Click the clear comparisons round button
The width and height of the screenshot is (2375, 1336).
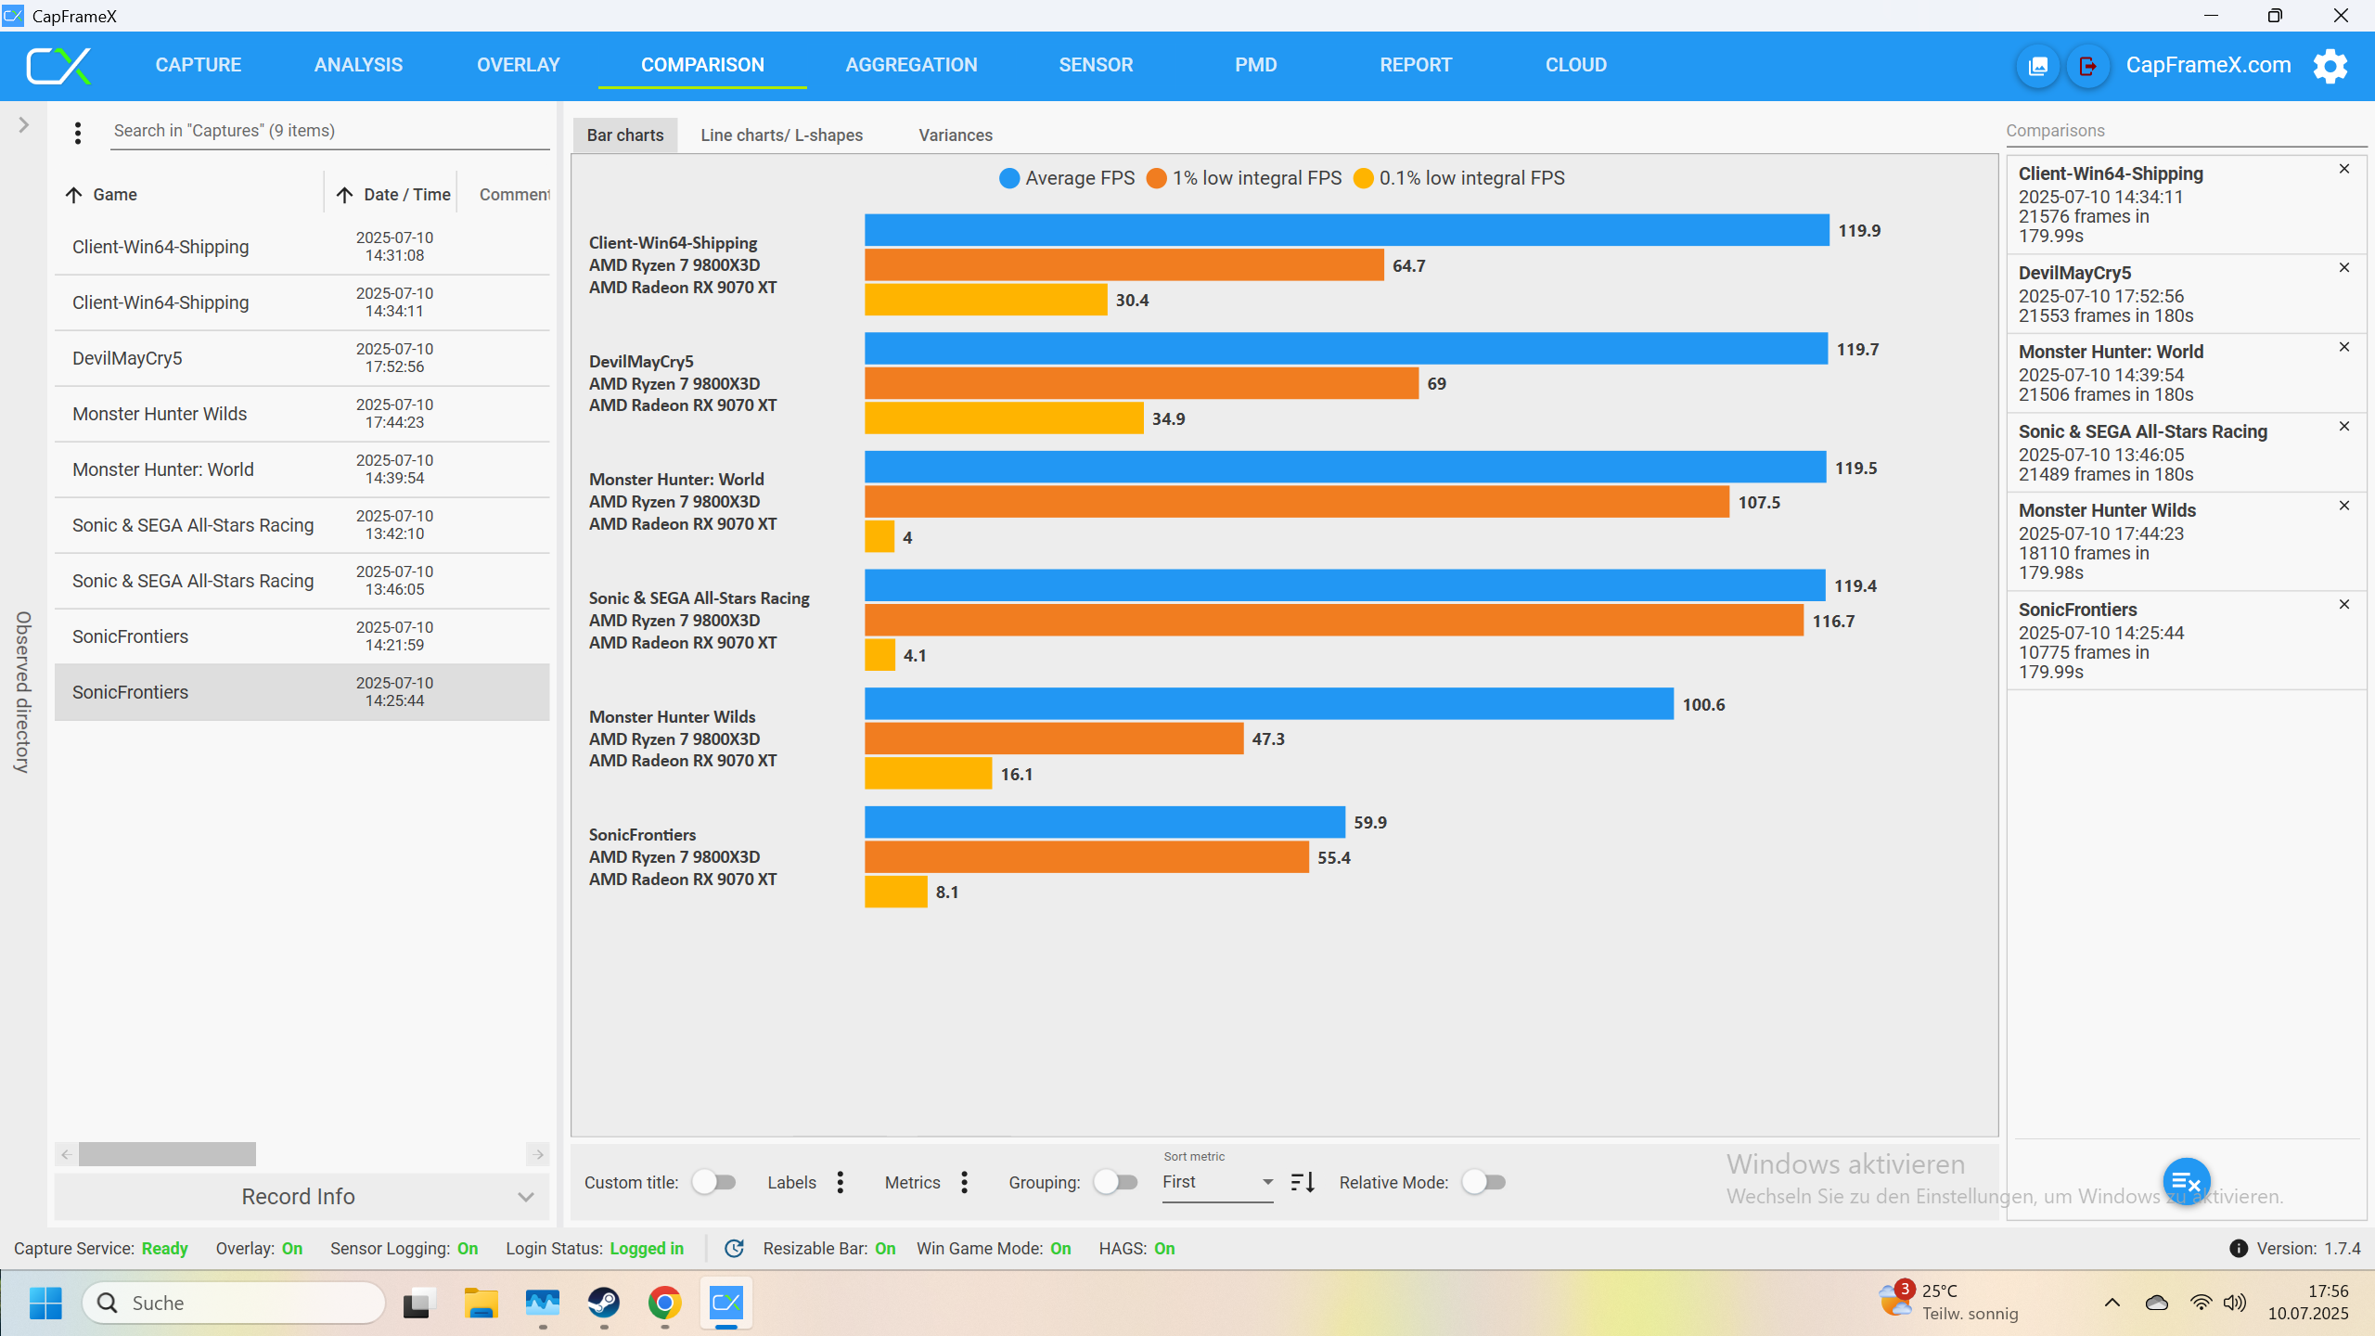tap(2186, 1182)
